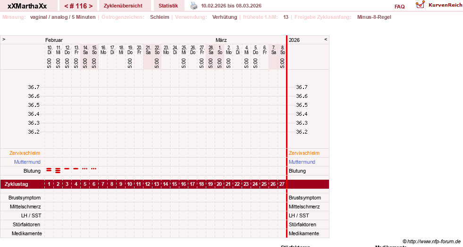The height and width of the screenshot is (247, 463).
Task: Click the '22. So' date column header
Action: click(157, 50)
